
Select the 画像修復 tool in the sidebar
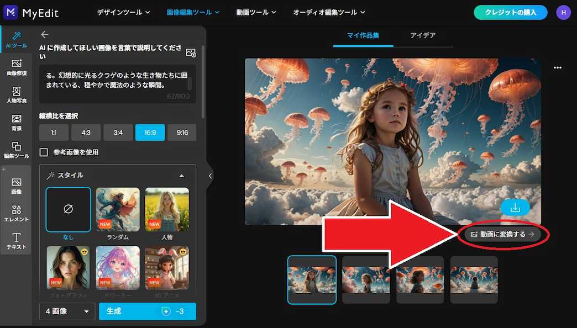coord(16,65)
